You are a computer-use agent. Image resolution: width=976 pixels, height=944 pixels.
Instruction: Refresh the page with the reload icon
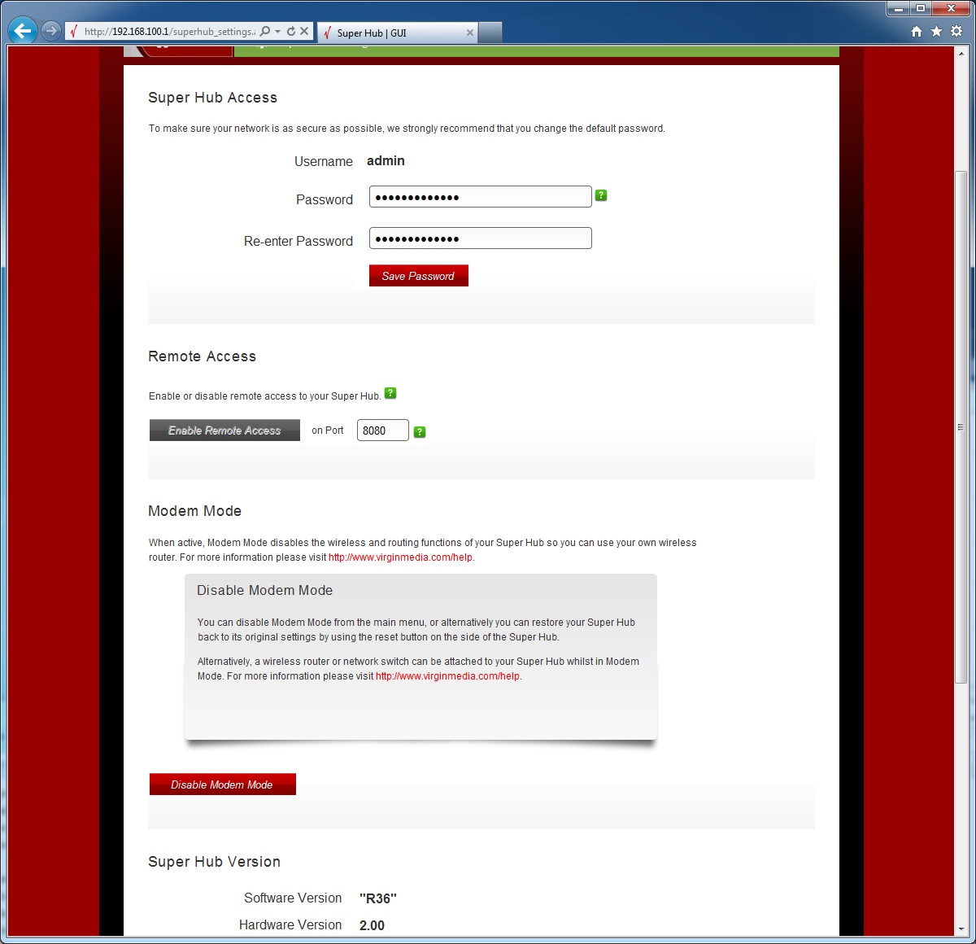tap(291, 32)
